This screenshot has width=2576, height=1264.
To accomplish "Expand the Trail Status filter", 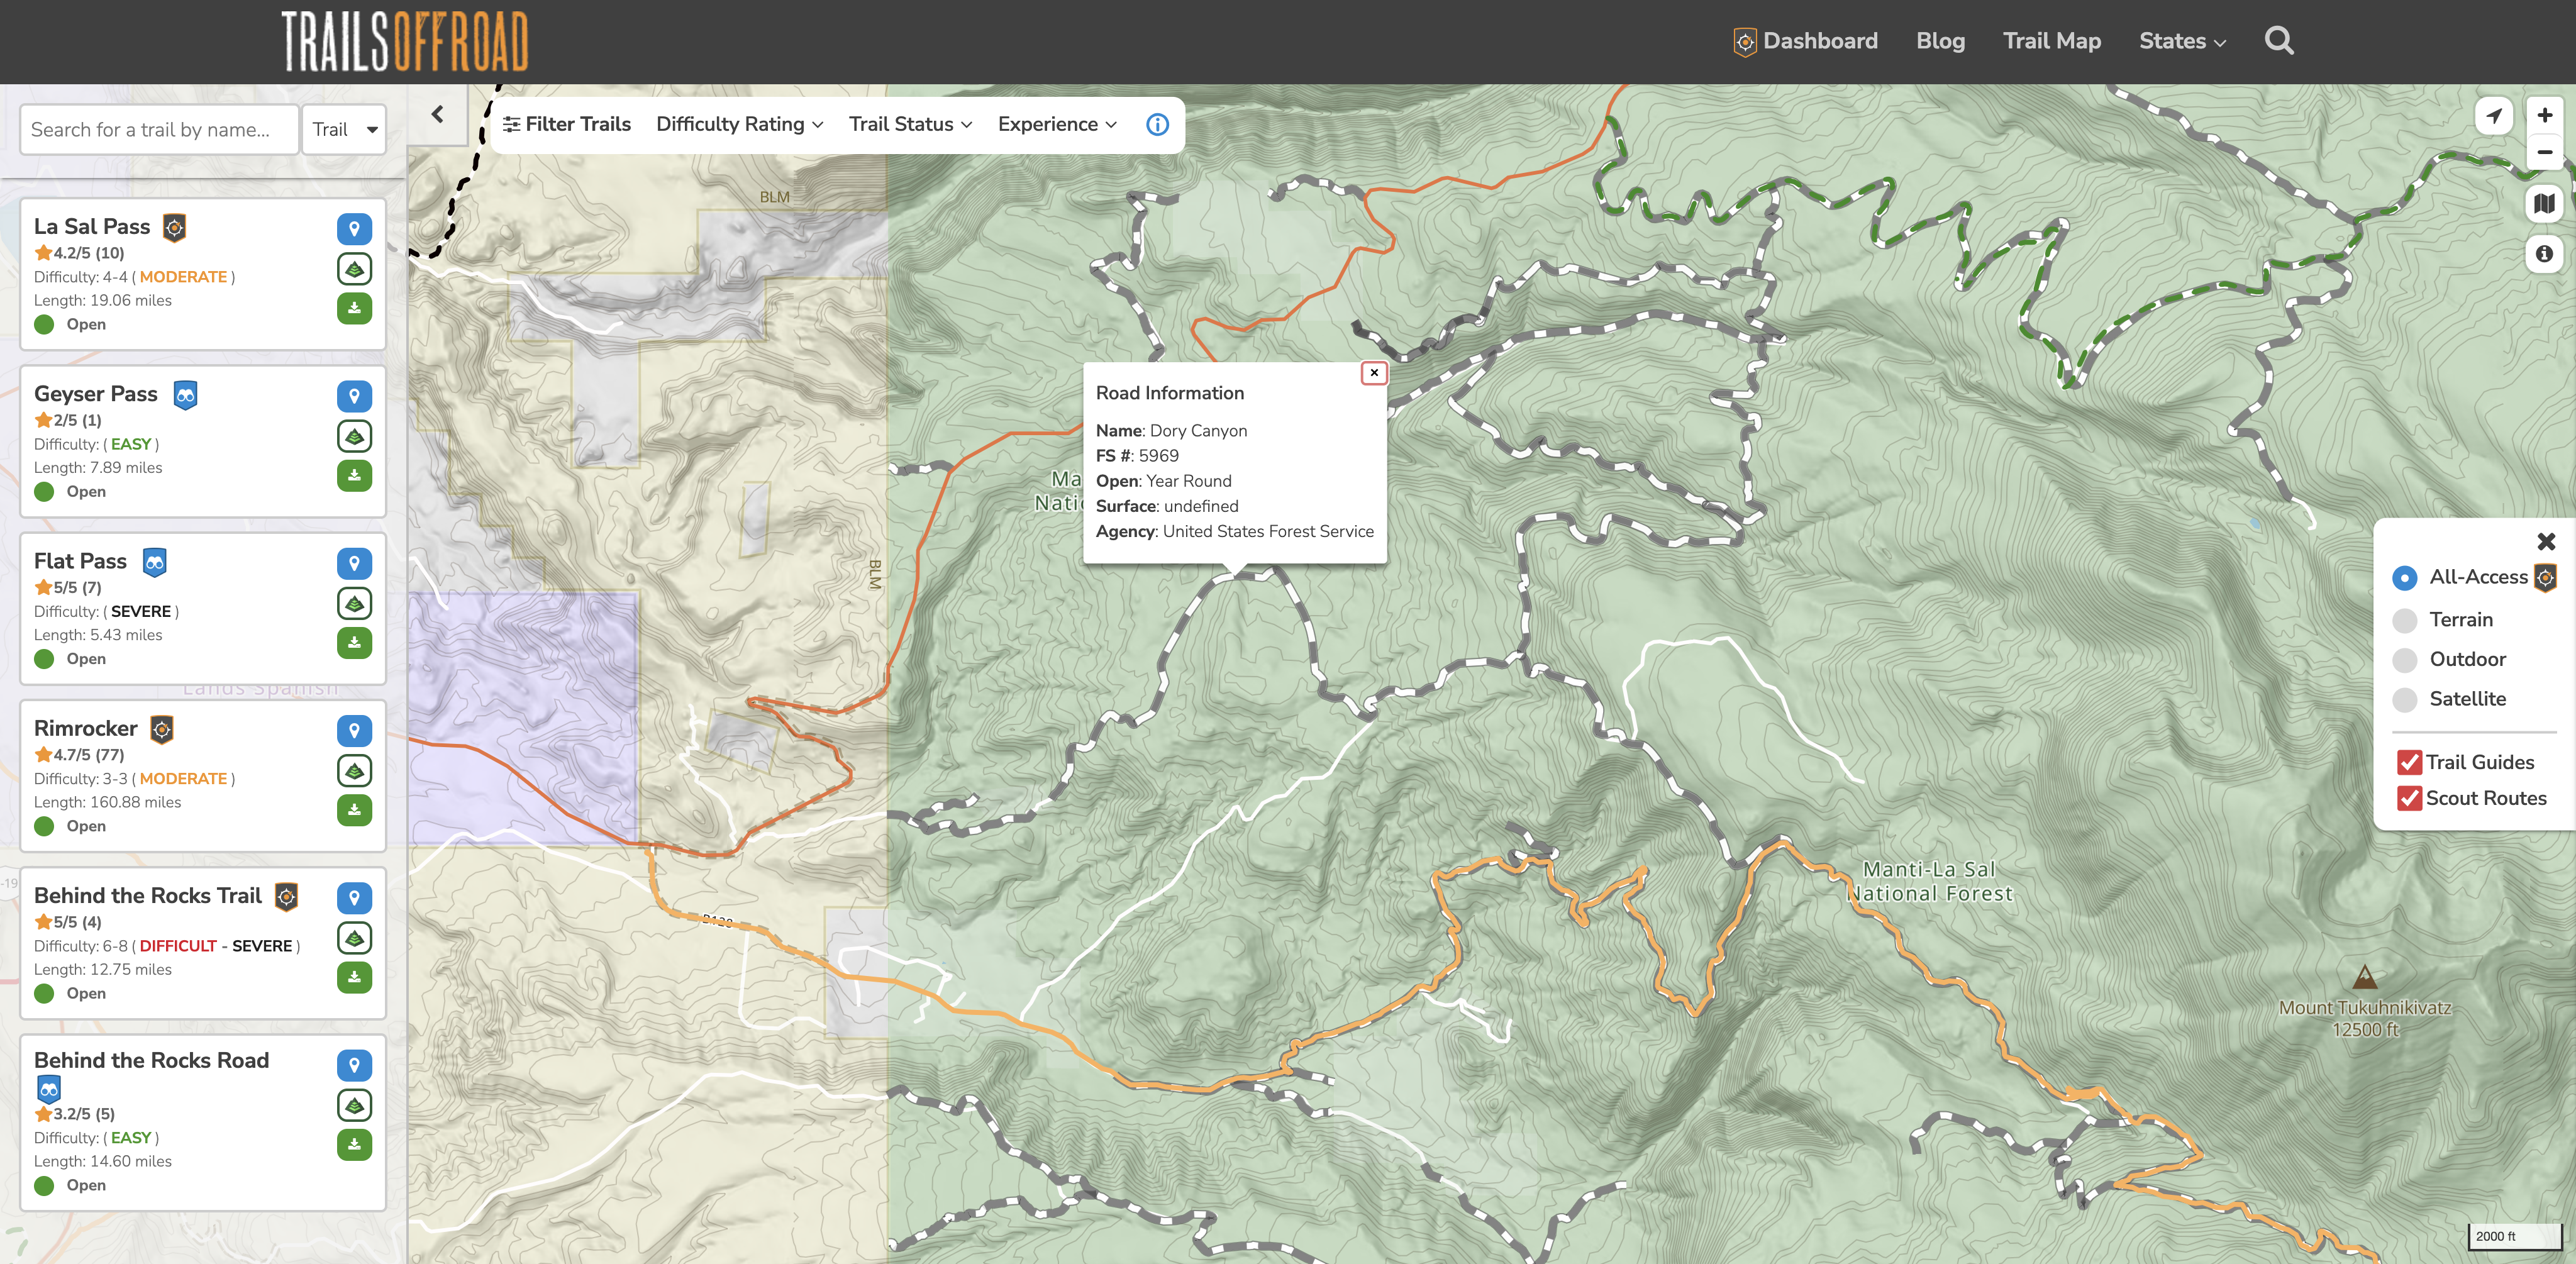I will point(910,124).
